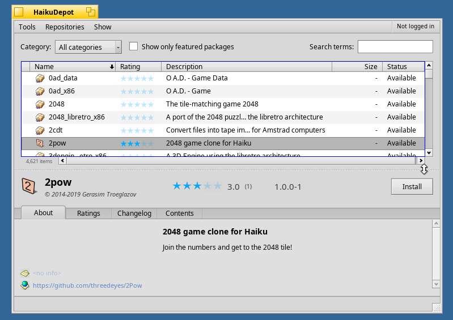Image resolution: width=453 pixels, height=320 pixels.
Task: Switch to the Changelog tab
Action: click(x=134, y=213)
